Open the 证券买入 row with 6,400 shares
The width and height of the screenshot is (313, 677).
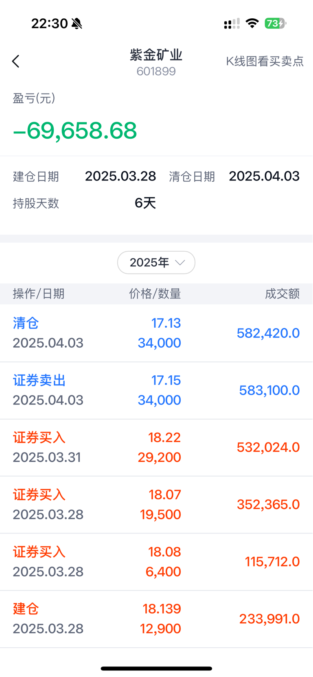tap(156, 562)
